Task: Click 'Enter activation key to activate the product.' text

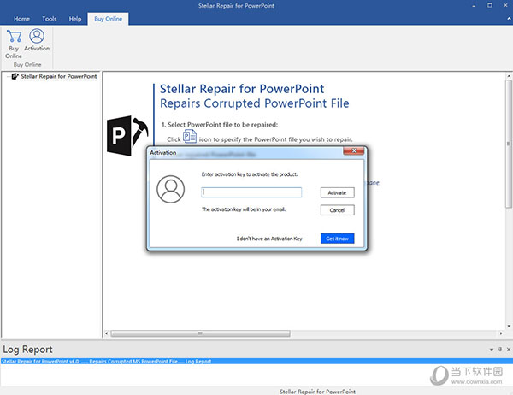Action: point(250,174)
